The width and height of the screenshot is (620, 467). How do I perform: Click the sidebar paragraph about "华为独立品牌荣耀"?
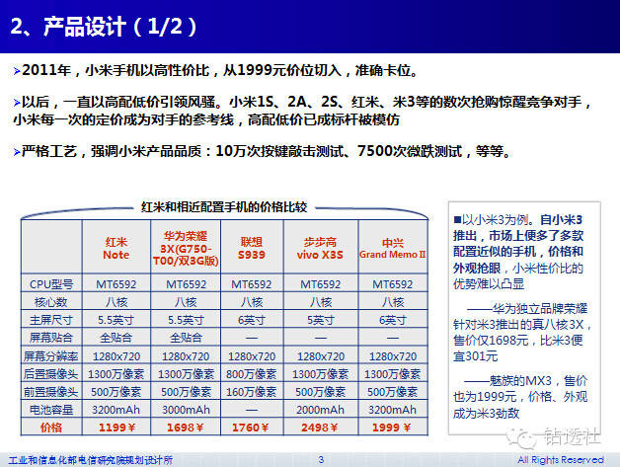522,333
